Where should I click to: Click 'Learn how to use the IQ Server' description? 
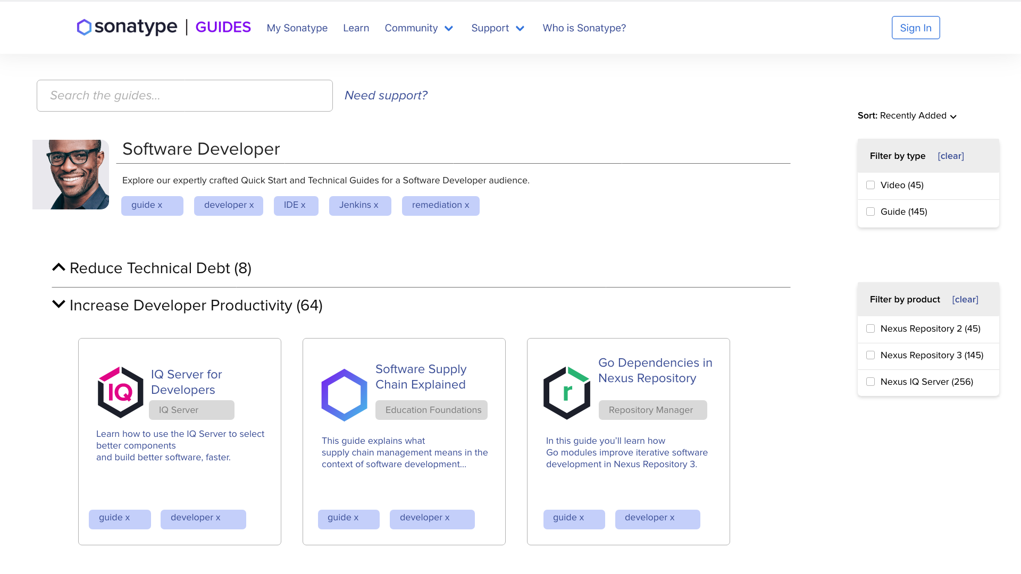pos(180,445)
